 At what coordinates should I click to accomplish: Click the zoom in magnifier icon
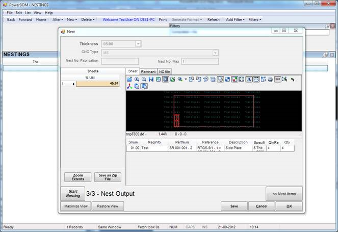click(137, 80)
